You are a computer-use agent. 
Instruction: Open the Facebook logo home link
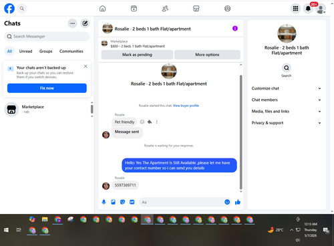click(9, 9)
